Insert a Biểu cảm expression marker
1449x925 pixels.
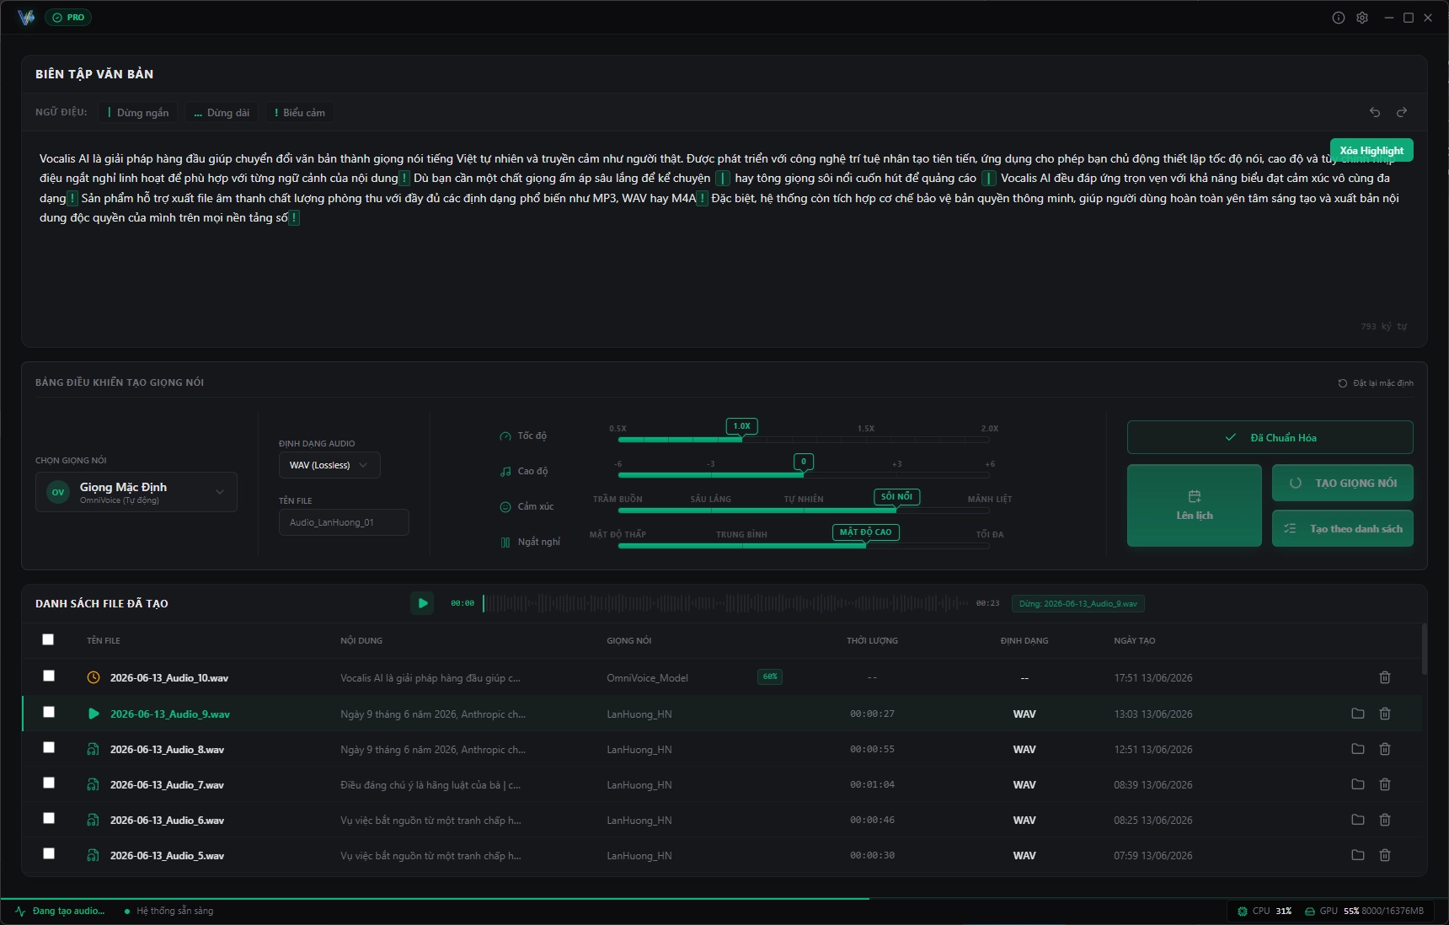tap(300, 113)
